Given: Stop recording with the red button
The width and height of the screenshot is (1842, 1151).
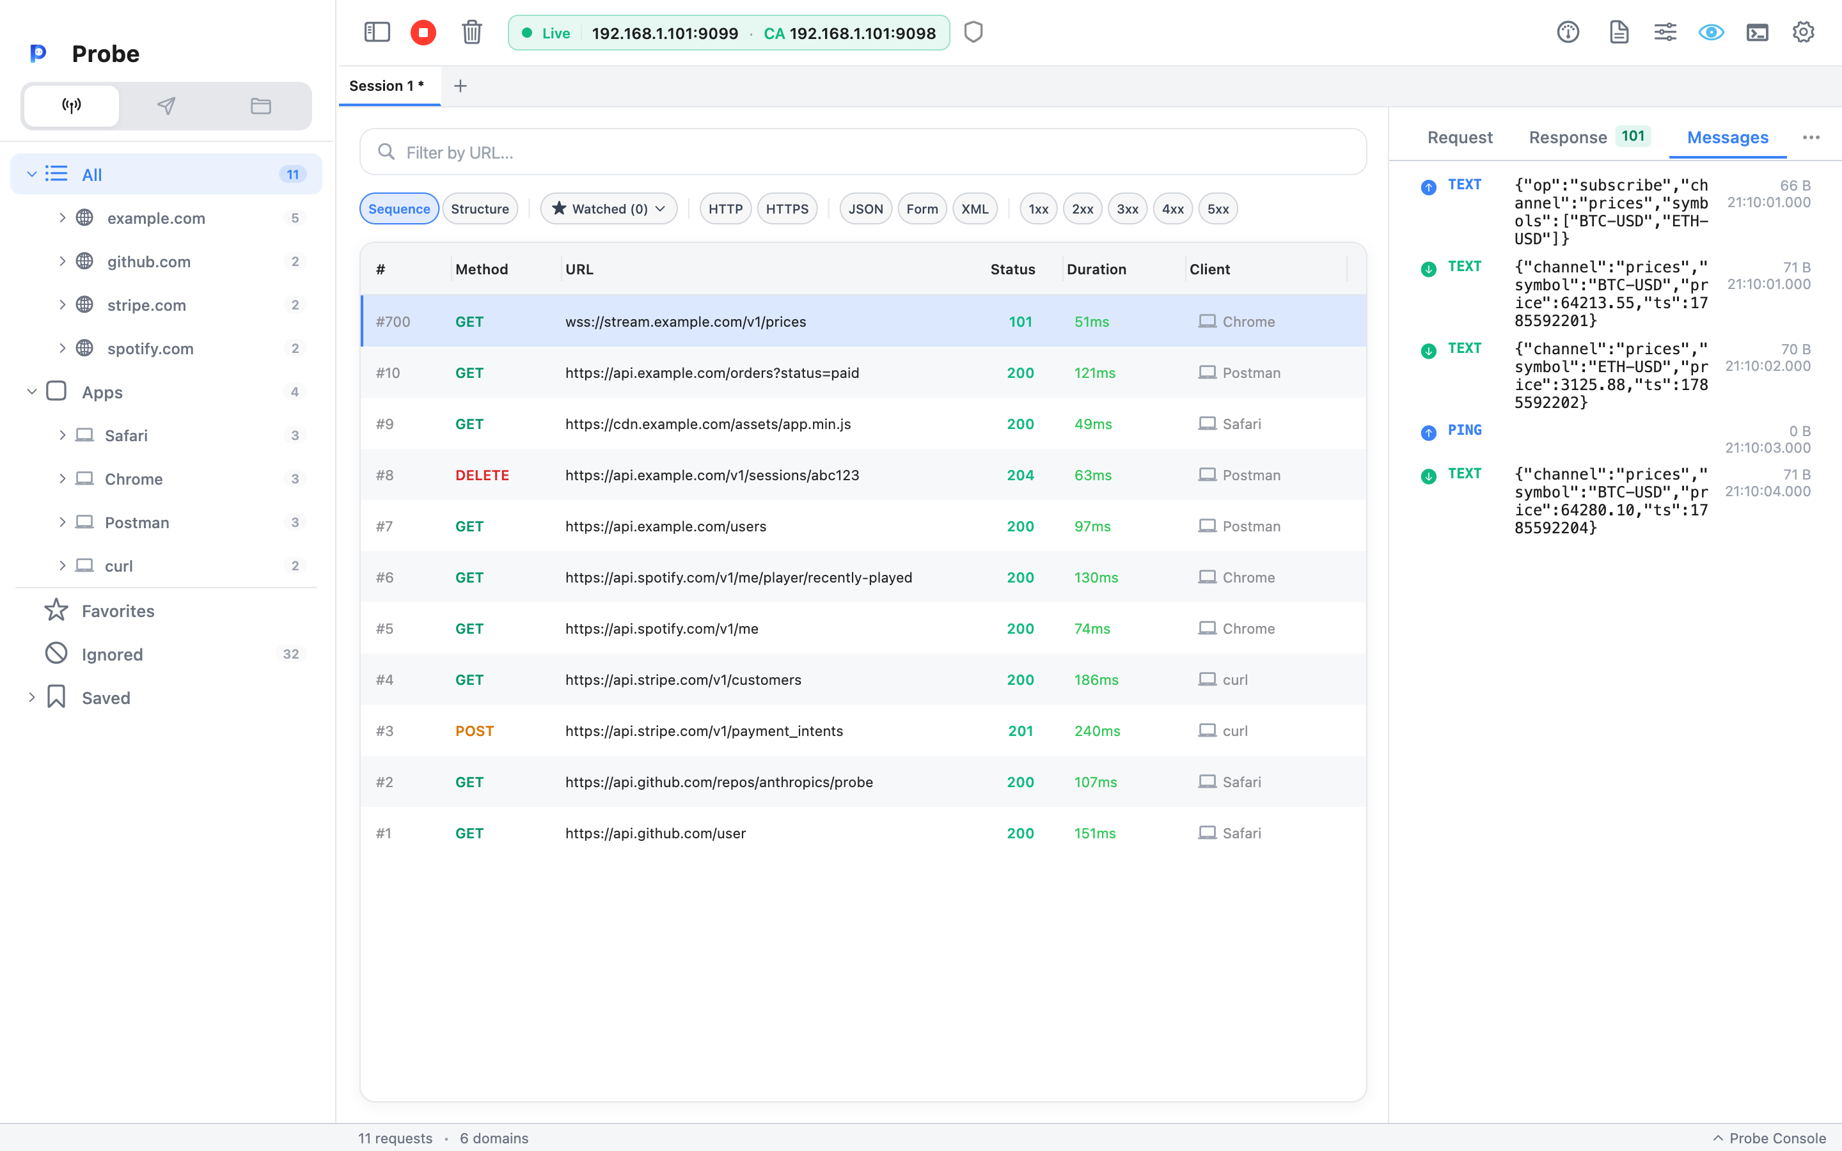Looking at the screenshot, I should coord(423,32).
